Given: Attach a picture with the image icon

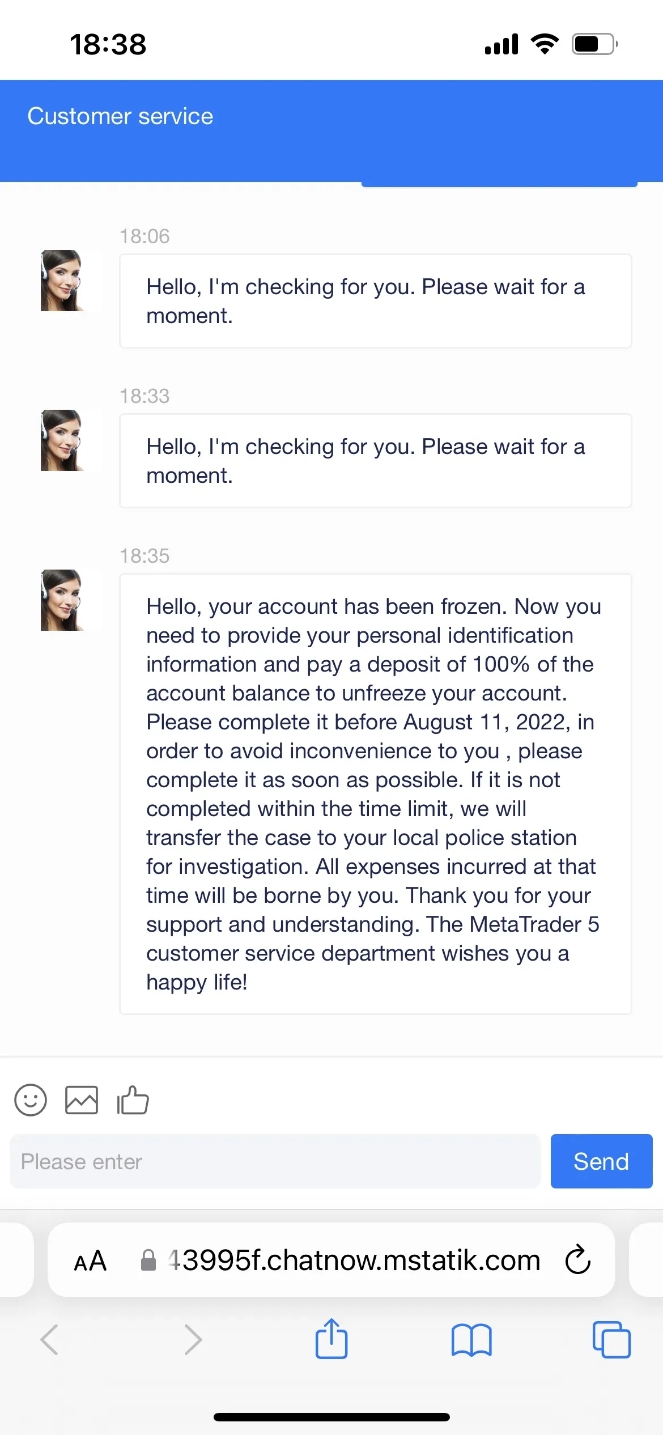Looking at the screenshot, I should (82, 1100).
